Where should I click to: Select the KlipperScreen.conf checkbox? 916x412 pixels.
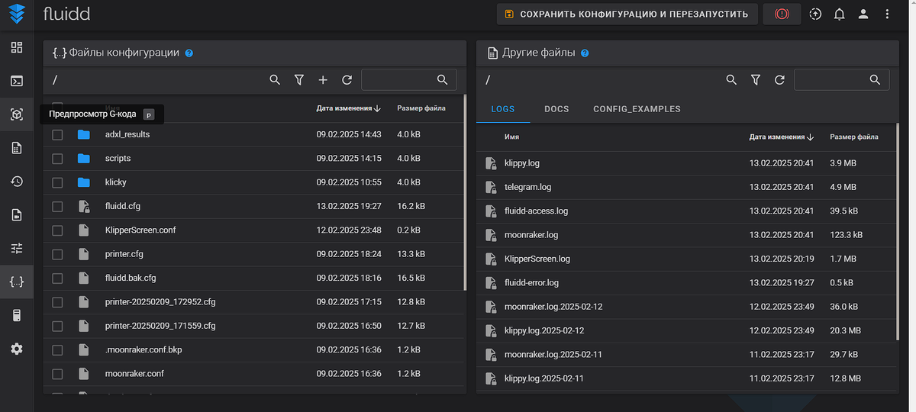point(57,230)
